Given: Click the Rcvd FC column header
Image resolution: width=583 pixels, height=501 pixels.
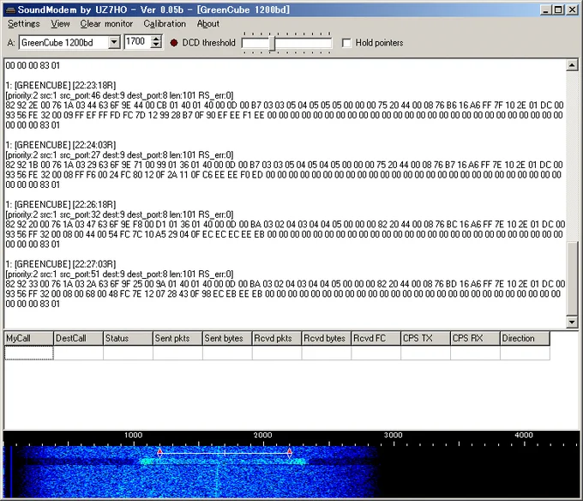Looking at the screenshot, I should [376, 339].
